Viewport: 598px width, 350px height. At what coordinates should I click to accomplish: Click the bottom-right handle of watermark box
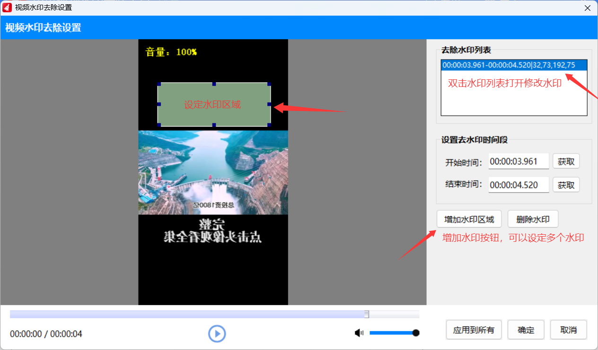click(x=269, y=125)
